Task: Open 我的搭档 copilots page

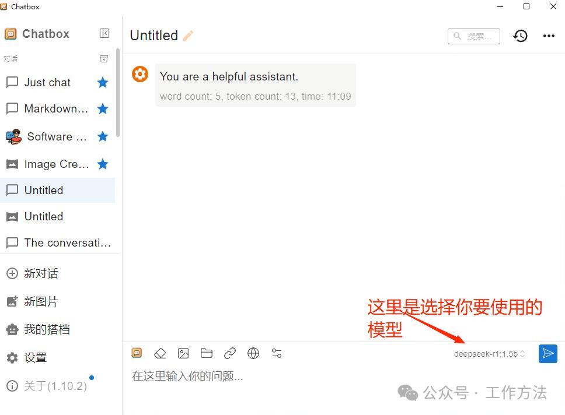Action: (38, 329)
